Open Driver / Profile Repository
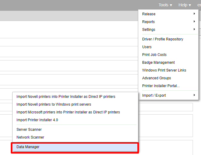 163,39
